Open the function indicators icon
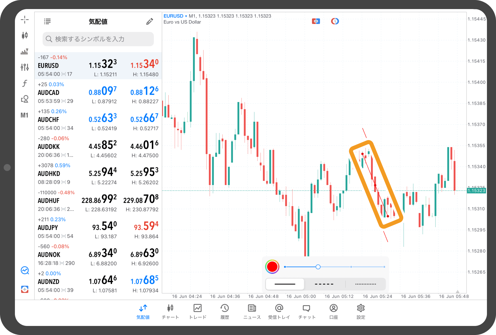496x335 pixels. pyautogui.click(x=25, y=83)
